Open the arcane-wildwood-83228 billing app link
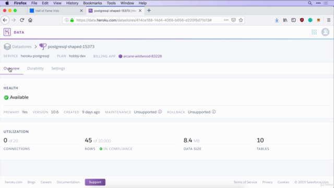Viewport: 334px width, 188px height. [142, 56]
